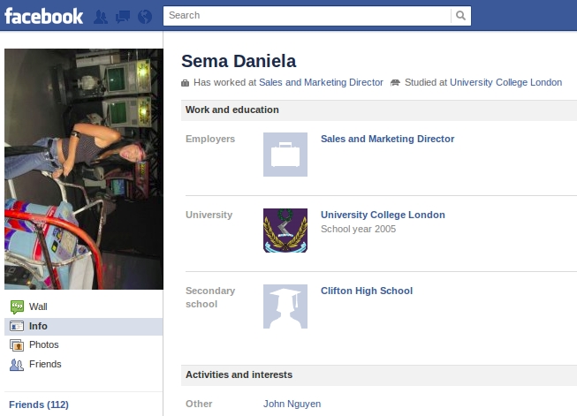Open messages icon in top bar
The height and width of the screenshot is (416, 577).
pyautogui.click(x=123, y=17)
